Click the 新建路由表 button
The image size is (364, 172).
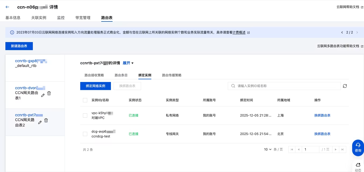point(19,46)
